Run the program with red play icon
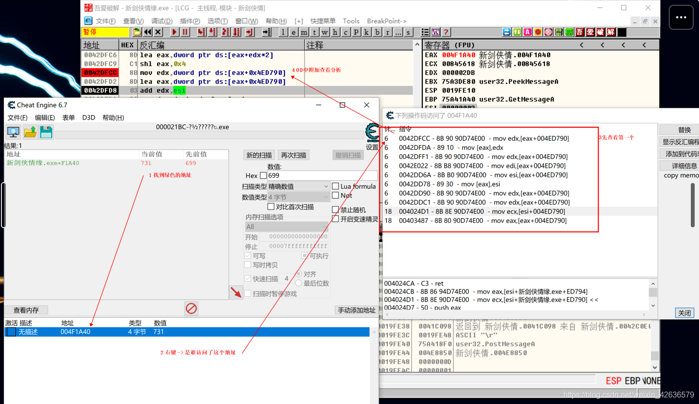 click(x=174, y=32)
